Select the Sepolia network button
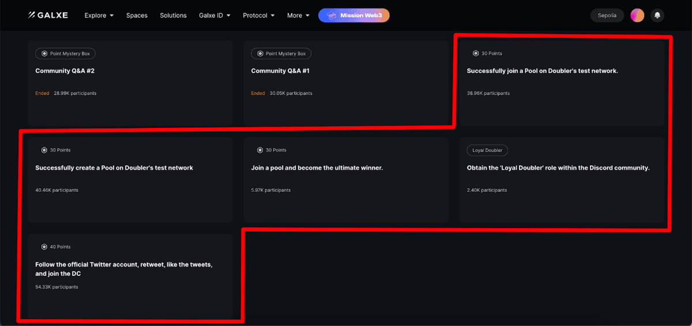Viewport: 692px width, 326px height. point(607,16)
